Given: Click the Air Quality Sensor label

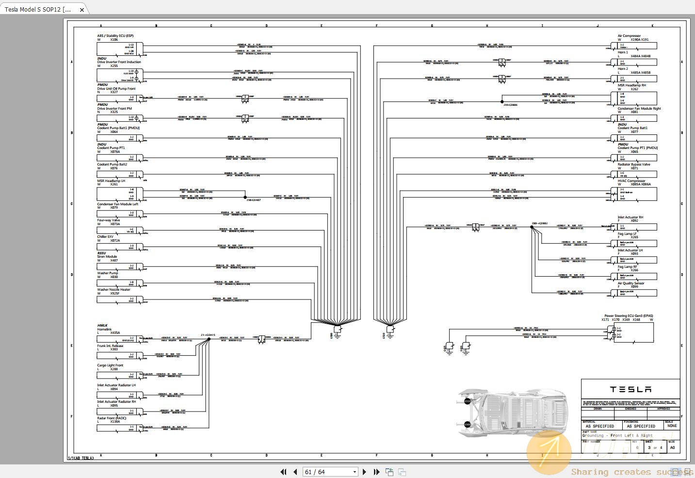Looking at the screenshot, I should coord(631,283).
